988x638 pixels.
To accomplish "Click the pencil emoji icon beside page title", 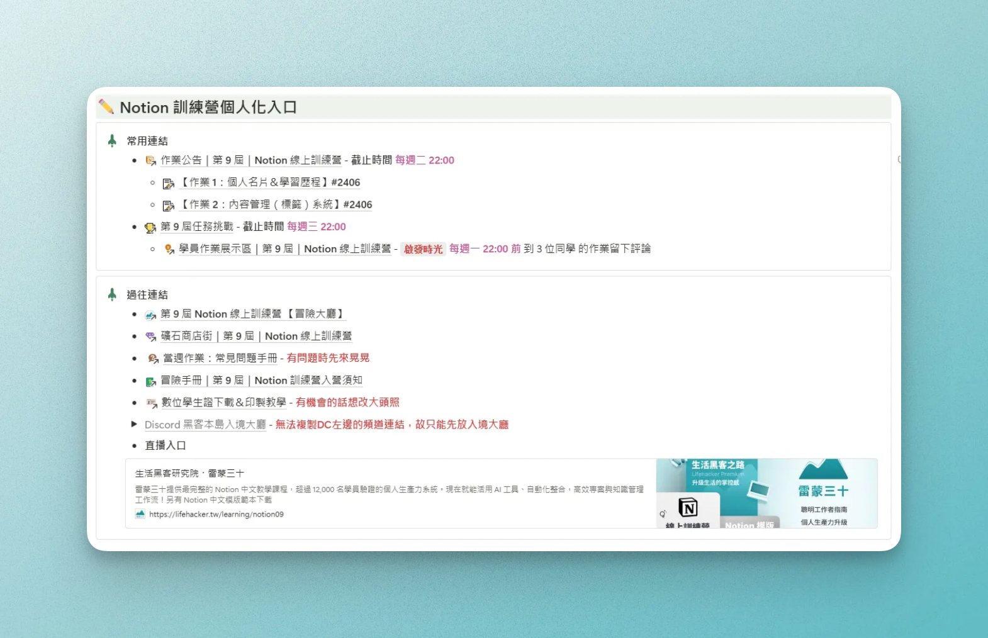I will coord(106,107).
